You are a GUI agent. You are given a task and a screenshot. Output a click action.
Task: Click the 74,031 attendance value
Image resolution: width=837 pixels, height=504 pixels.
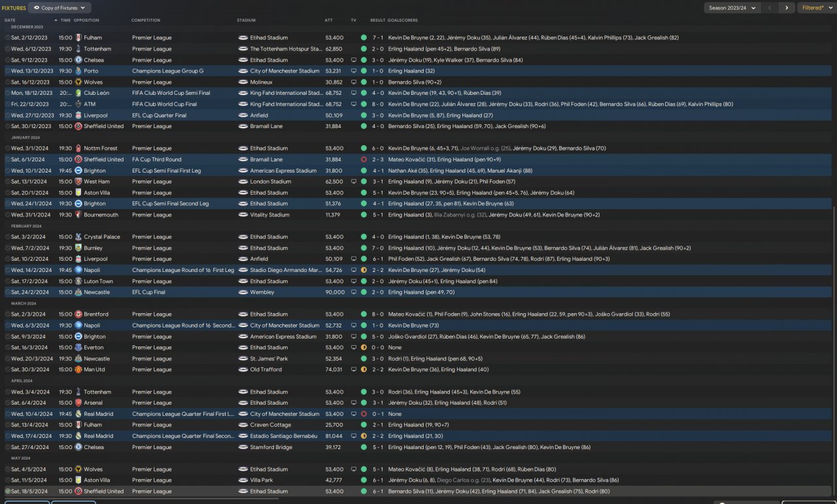(333, 370)
